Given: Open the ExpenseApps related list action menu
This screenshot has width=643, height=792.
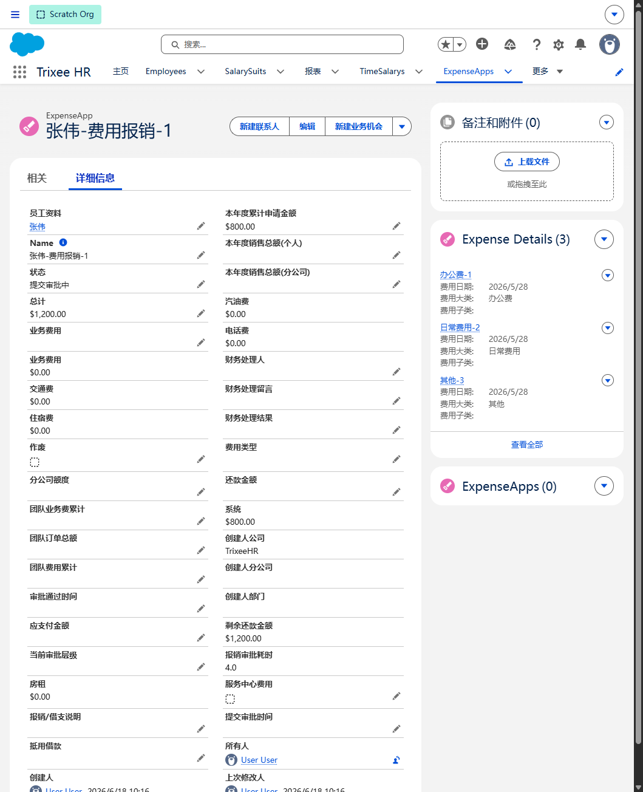Looking at the screenshot, I should point(604,486).
